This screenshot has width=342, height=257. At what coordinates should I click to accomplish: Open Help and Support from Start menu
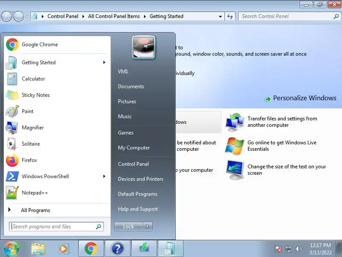(138, 209)
